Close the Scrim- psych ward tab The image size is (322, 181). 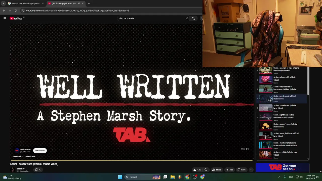click(83, 4)
